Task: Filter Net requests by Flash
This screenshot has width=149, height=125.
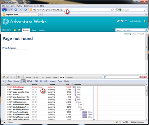Action: coord(60,81)
